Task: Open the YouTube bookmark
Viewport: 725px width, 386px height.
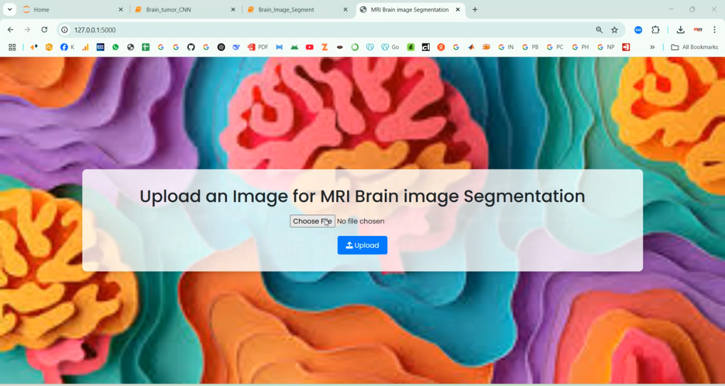Action: point(310,47)
